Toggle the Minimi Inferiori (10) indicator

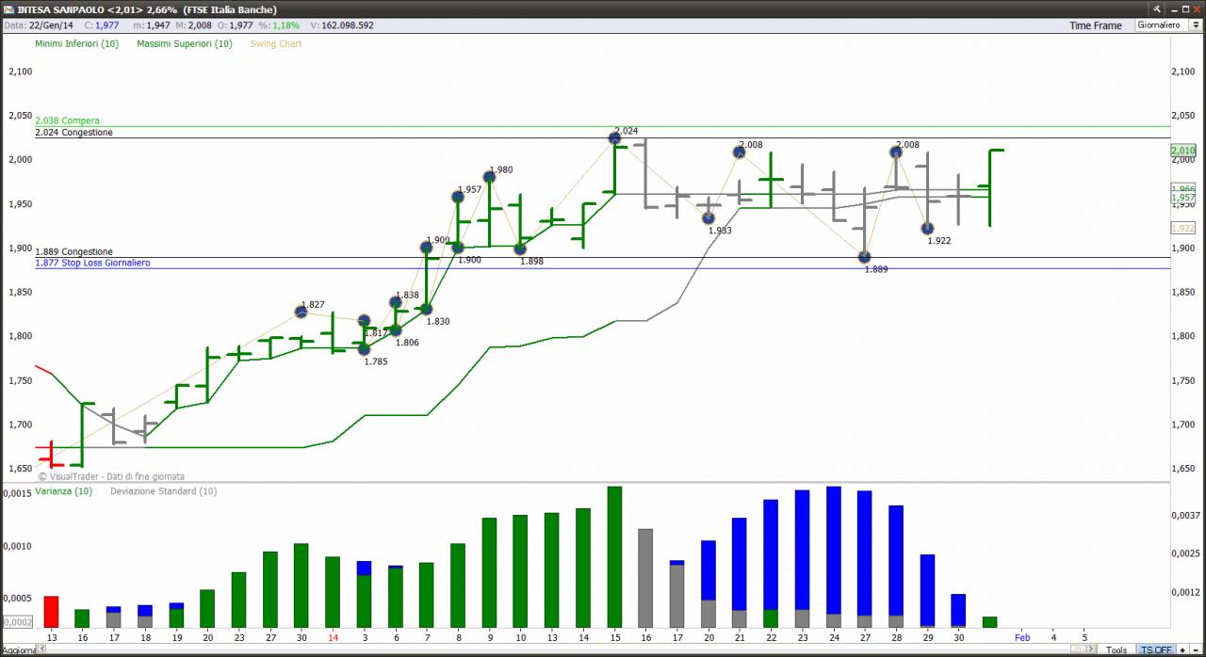(x=77, y=43)
